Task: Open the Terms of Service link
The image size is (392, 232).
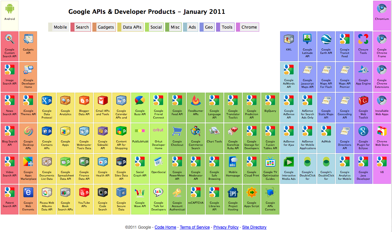Action: pyautogui.click(x=194, y=227)
